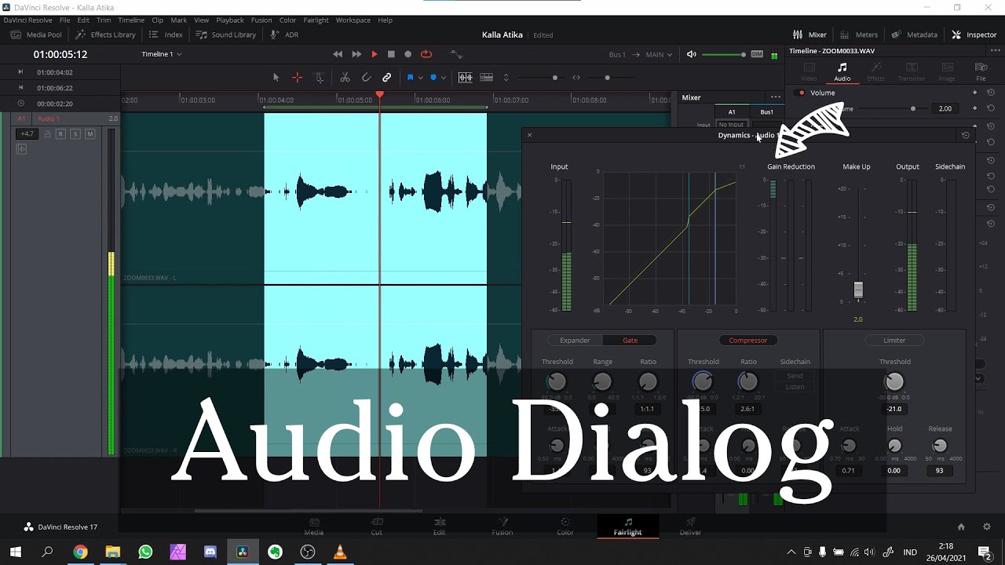Click Compressor Ratio value 2.6:1

point(747,409)
